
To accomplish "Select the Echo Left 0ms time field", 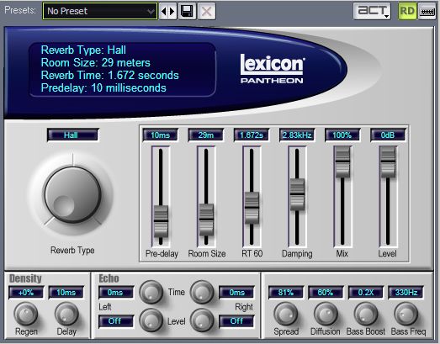I will (116, 293).
